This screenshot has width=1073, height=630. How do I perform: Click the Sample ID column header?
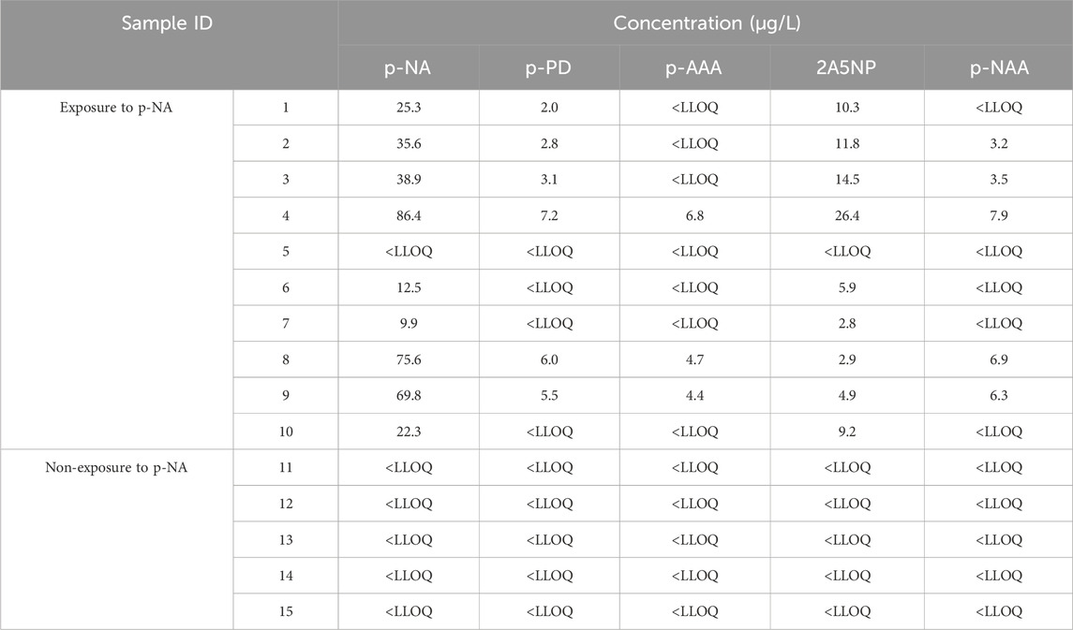(167, 24)
